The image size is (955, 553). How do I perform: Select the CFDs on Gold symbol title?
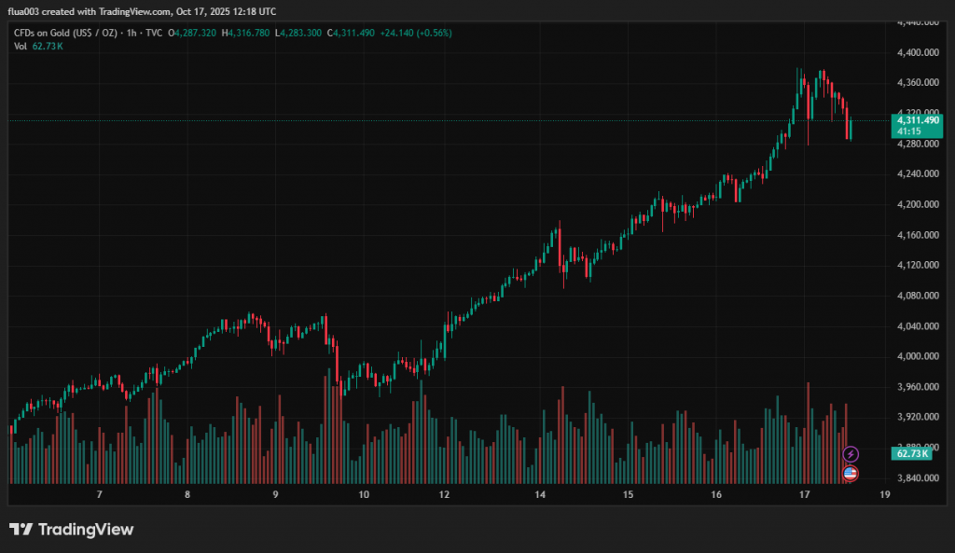[65, 33]
